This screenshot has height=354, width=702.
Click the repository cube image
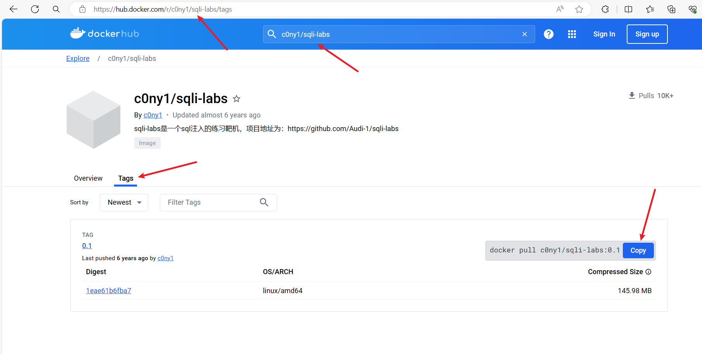(94, 120)
